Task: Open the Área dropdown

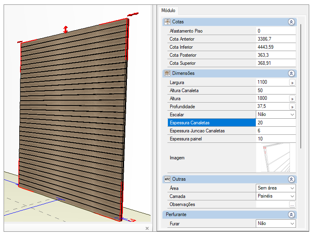Action: click(292, 188)
